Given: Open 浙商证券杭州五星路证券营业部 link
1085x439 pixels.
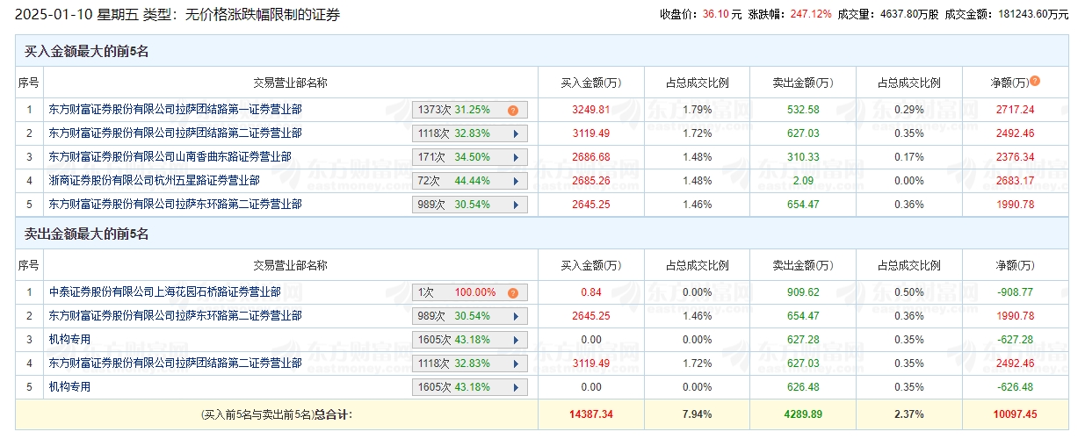Looking at the screenshot, I should point(154,181).
